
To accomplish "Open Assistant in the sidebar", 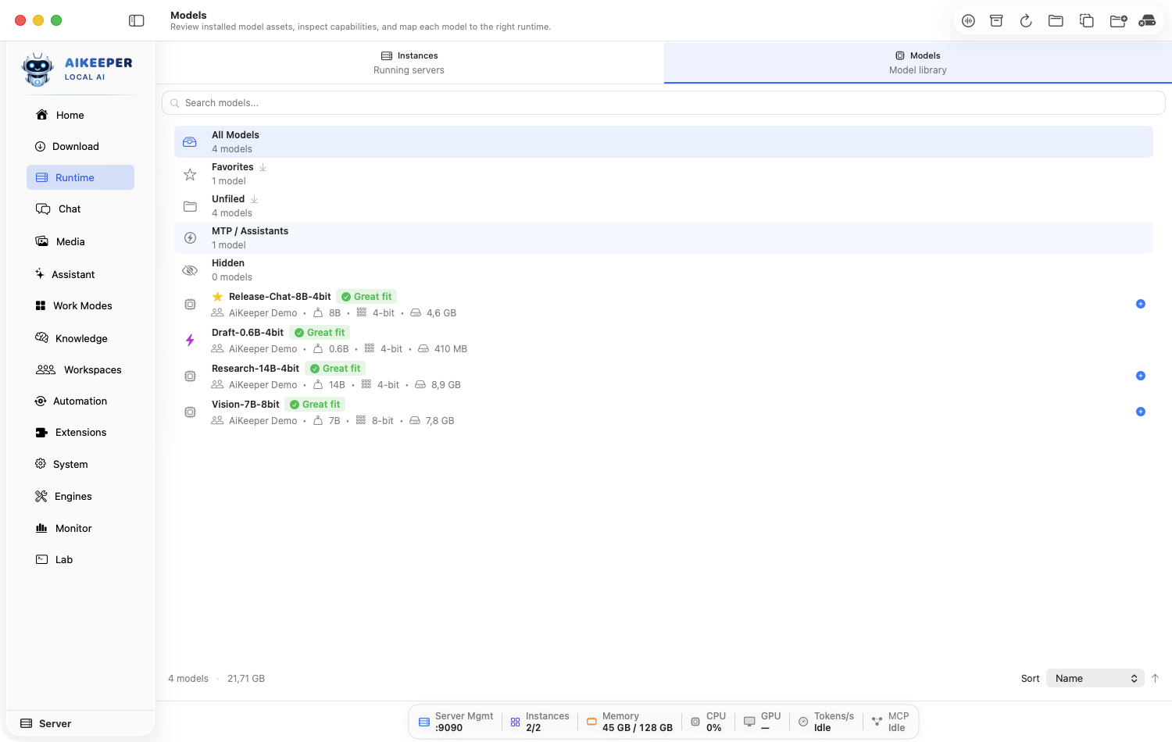I will point(80,274).
